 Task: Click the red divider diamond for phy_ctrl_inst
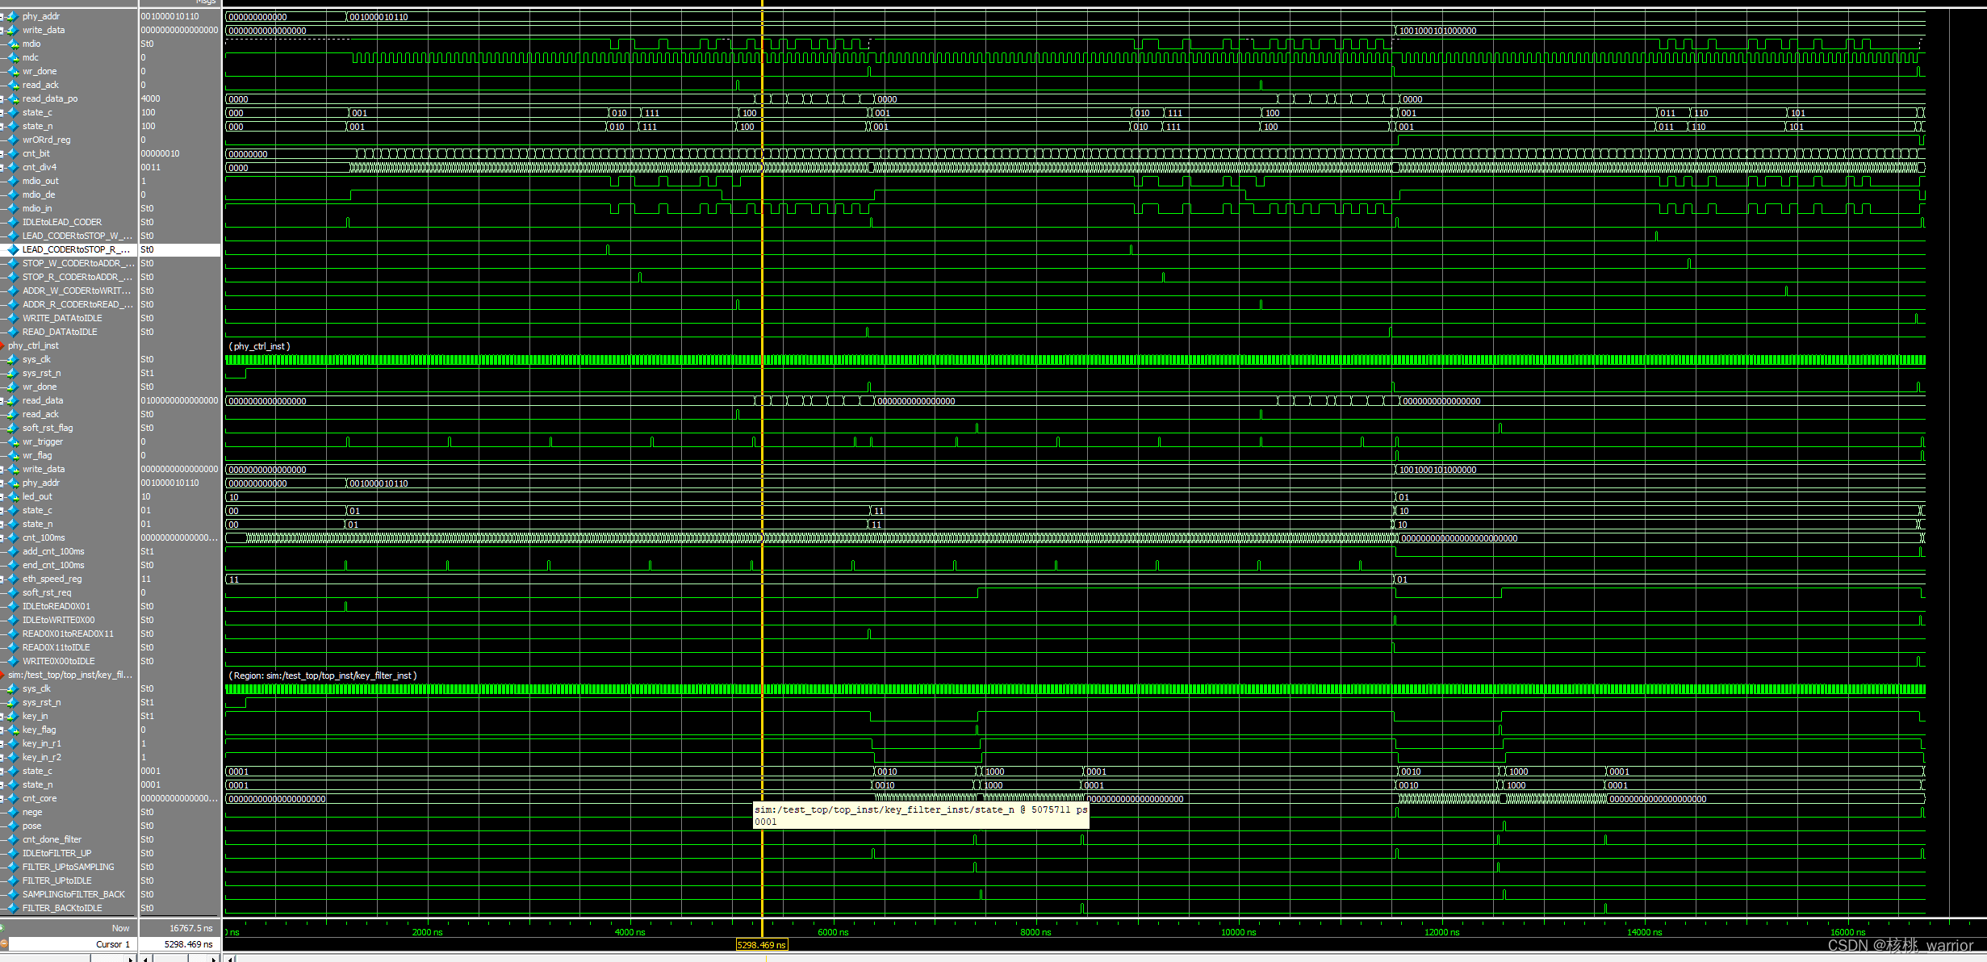[x=2, y=345]
